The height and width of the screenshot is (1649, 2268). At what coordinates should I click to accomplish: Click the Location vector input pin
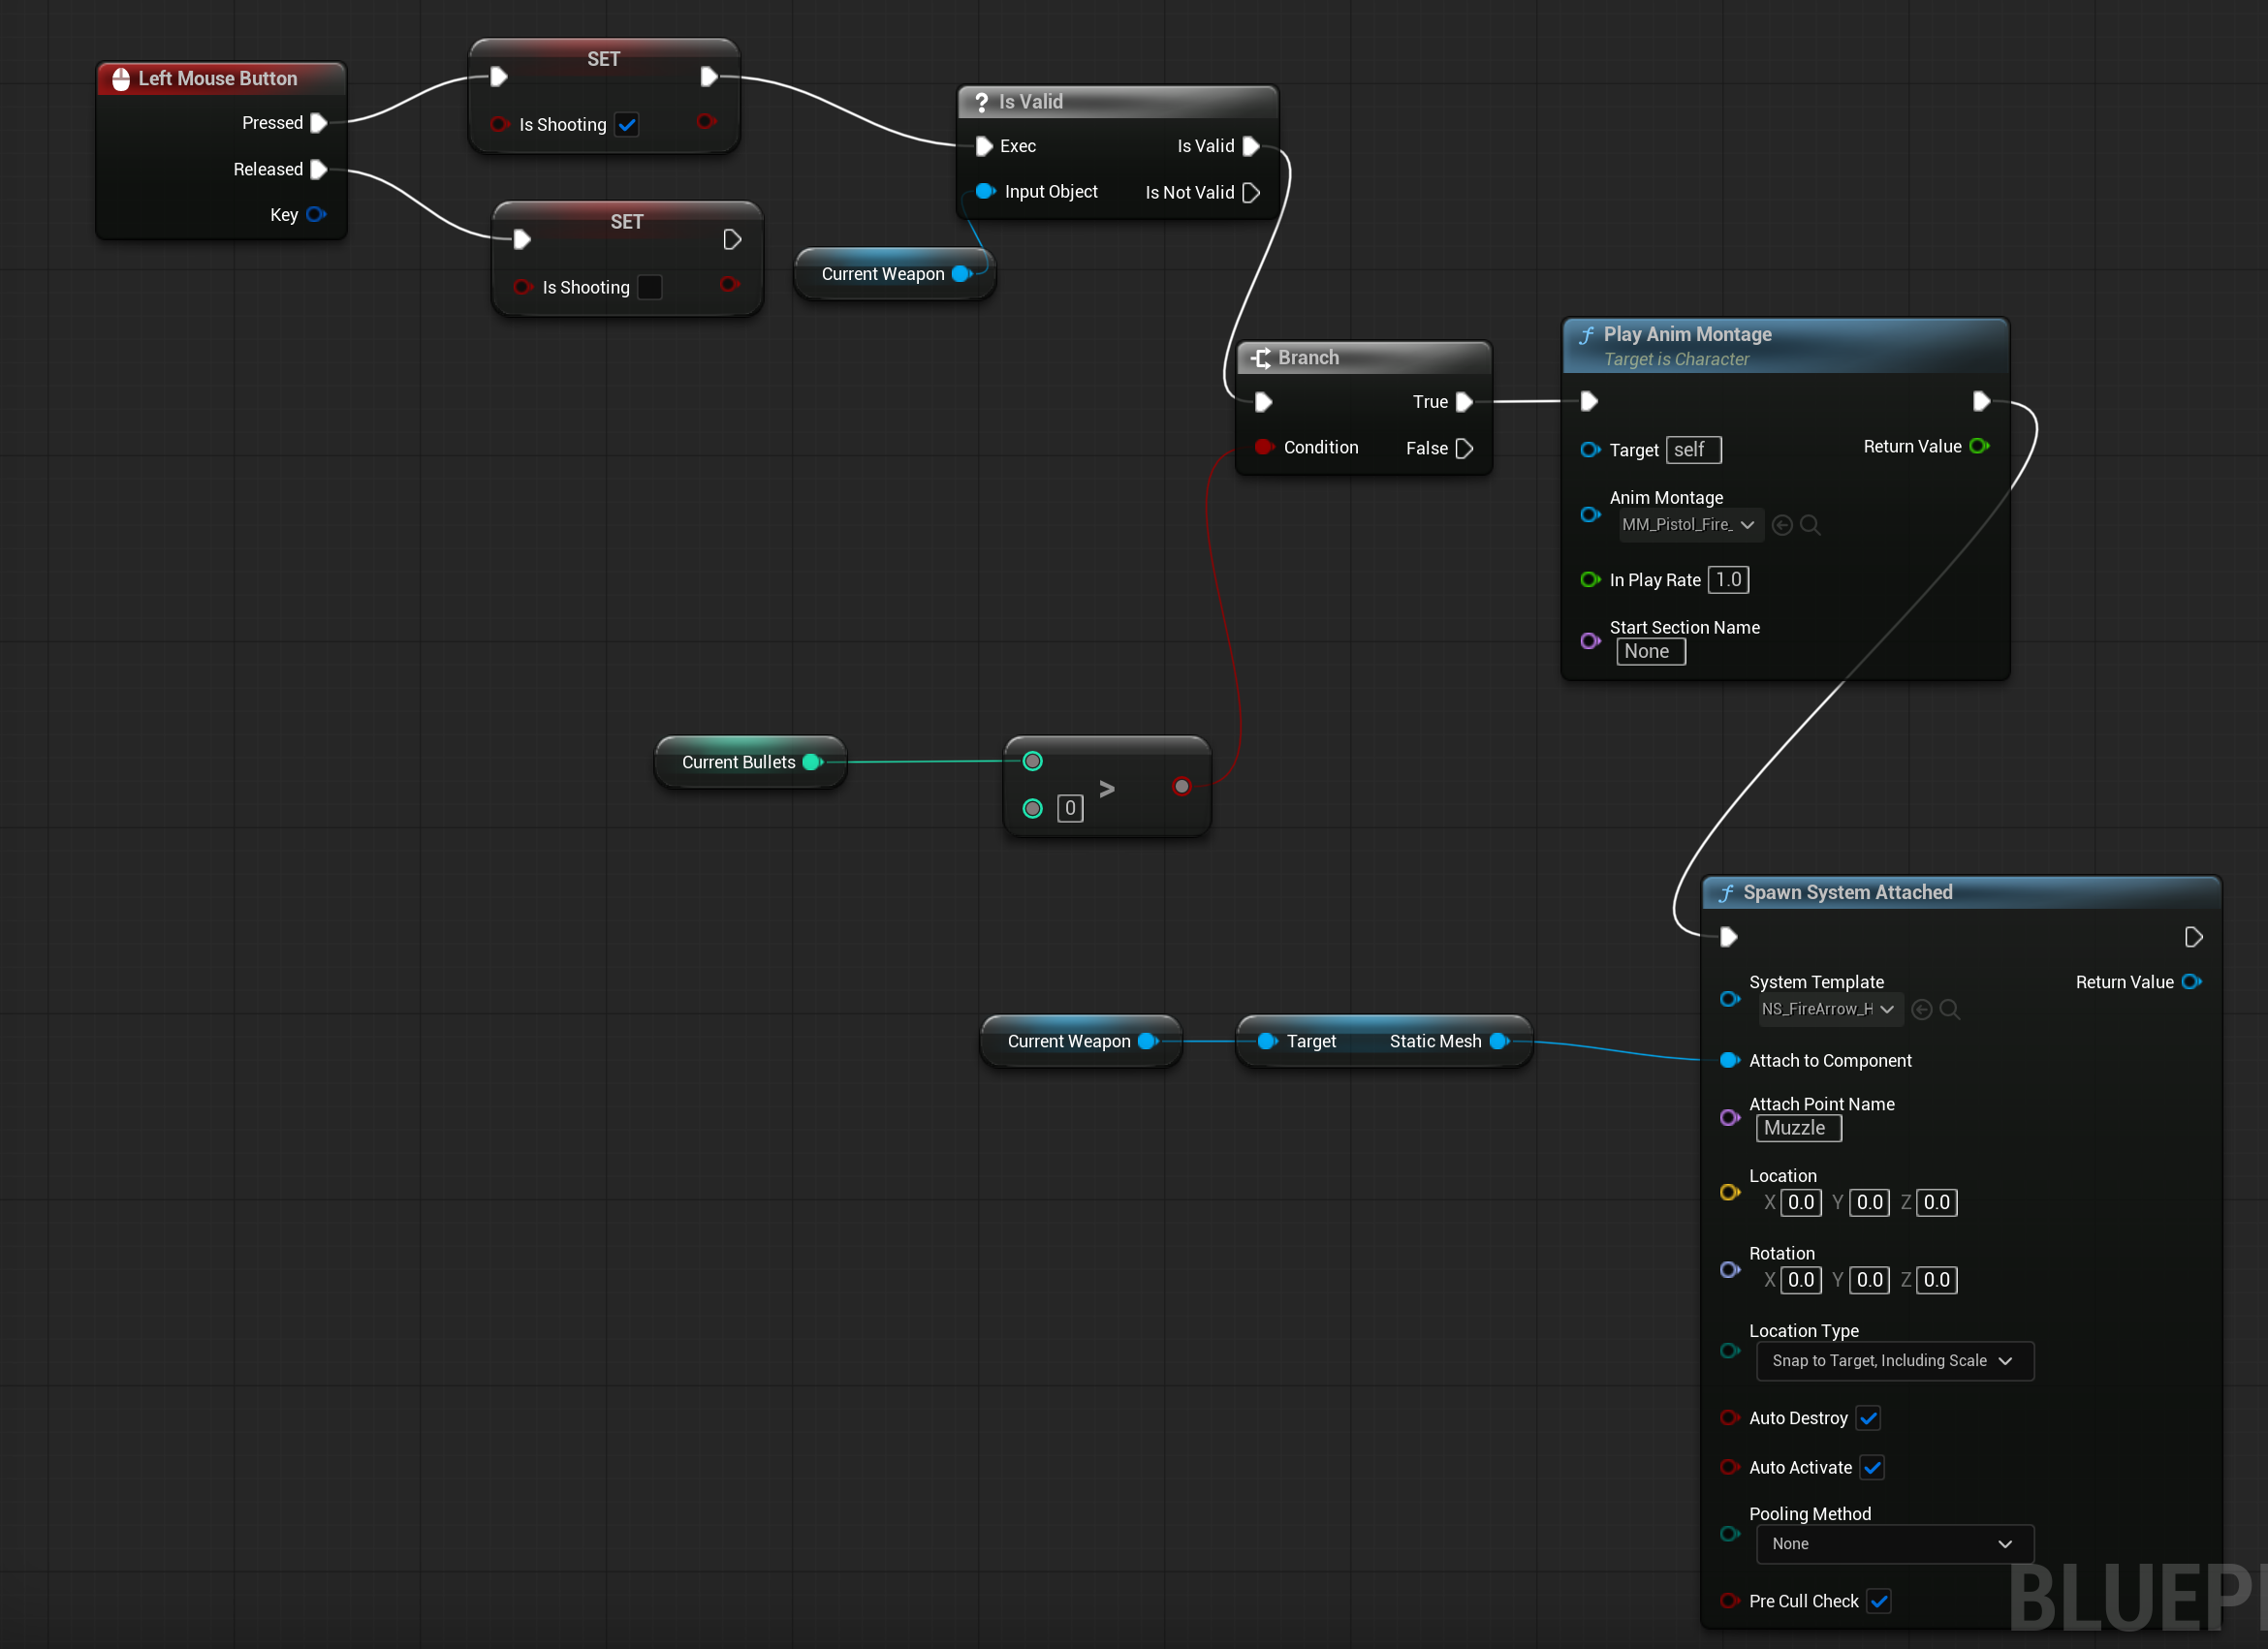pos(1729,1193)
